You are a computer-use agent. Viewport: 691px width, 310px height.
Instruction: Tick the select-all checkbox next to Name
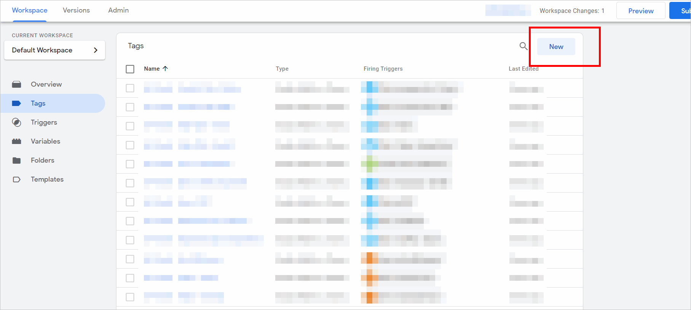point(130,69)
